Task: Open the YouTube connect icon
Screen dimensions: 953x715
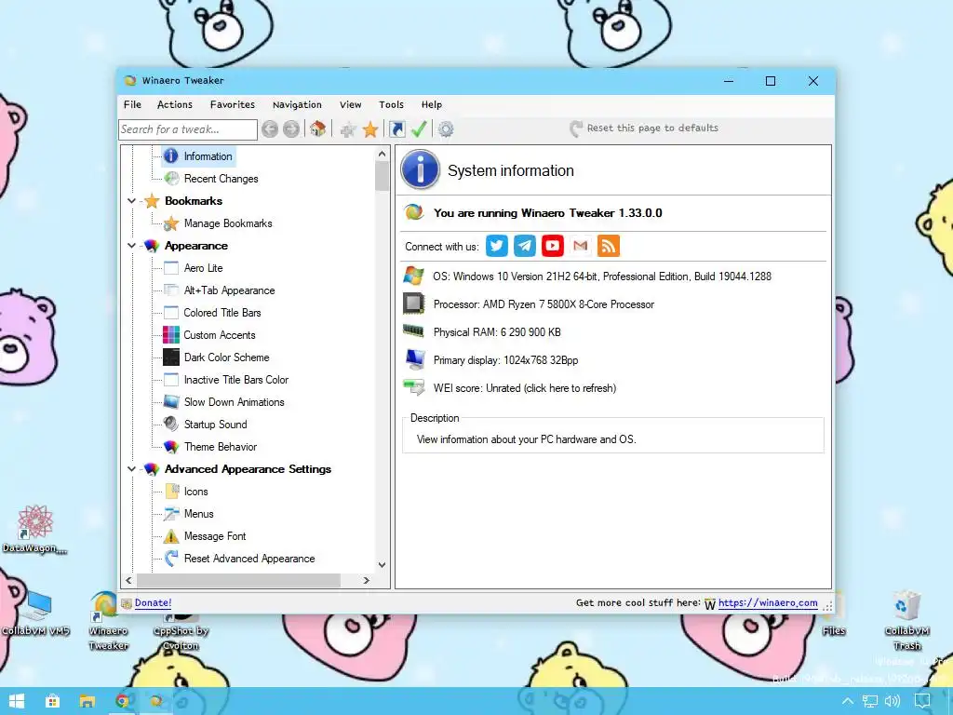Action: [x=553, y=246]
